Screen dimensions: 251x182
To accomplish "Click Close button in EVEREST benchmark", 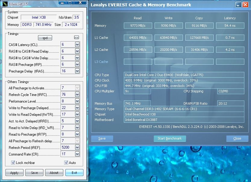I will coord(237,138).
